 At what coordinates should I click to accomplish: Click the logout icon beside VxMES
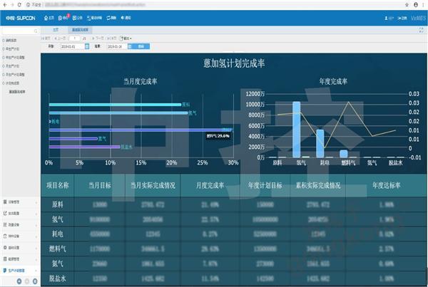[x=399, y=19]
